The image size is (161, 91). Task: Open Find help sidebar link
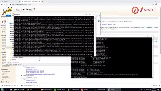pyautogui.click(x=4, y=73)
